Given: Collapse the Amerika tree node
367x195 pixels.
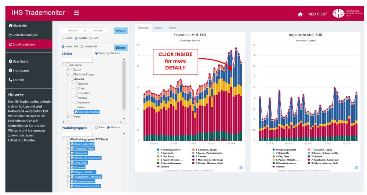Looking at the screenshot, I should [x=68, y=79].
